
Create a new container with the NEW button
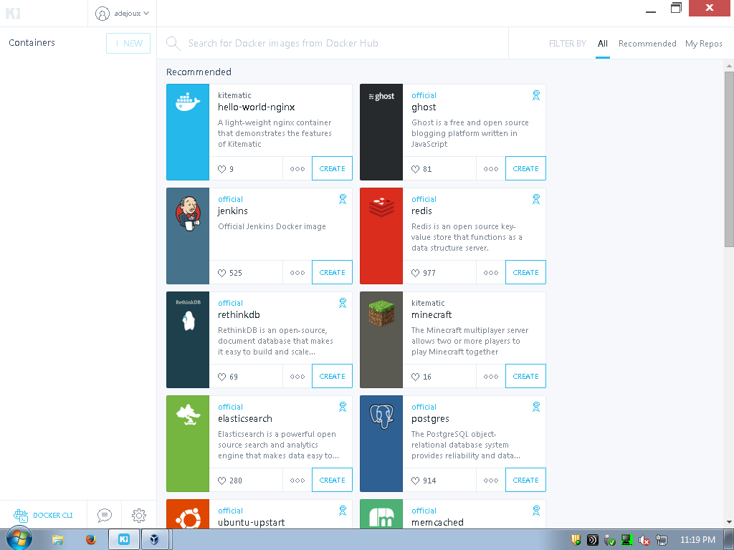[128, 44]
